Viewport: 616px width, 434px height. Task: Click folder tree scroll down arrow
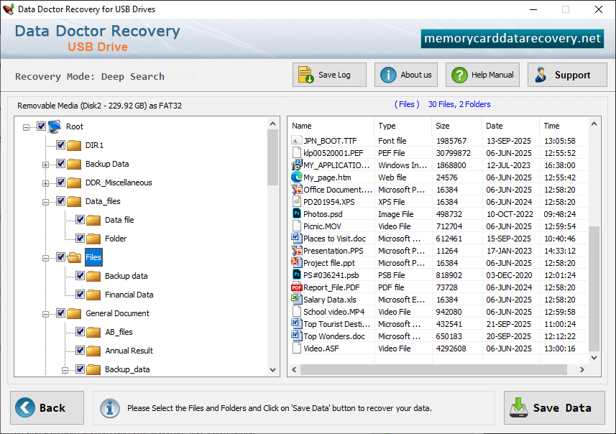[x=272, y=369]
